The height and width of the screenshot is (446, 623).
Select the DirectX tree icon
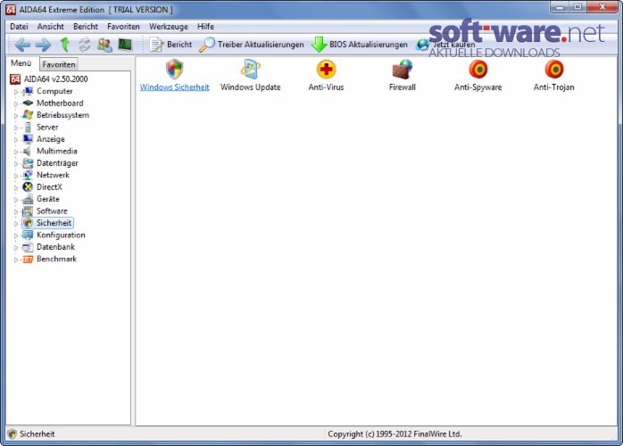28,187
